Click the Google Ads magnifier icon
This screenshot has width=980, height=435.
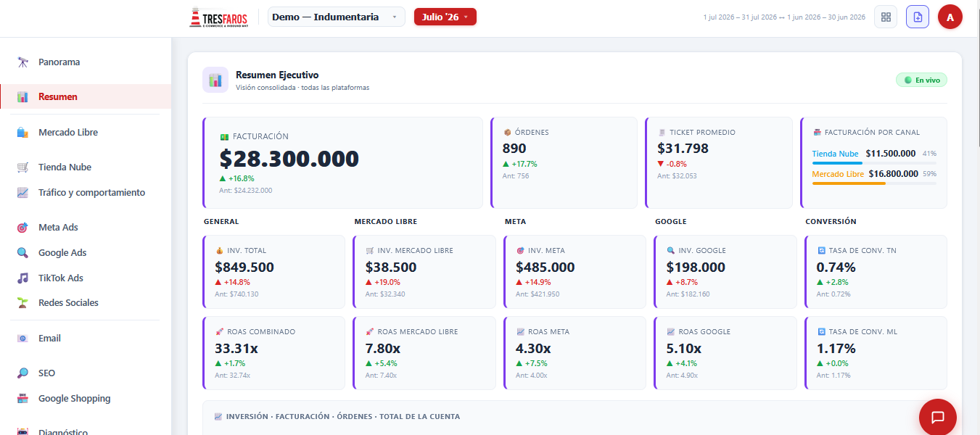23,253
